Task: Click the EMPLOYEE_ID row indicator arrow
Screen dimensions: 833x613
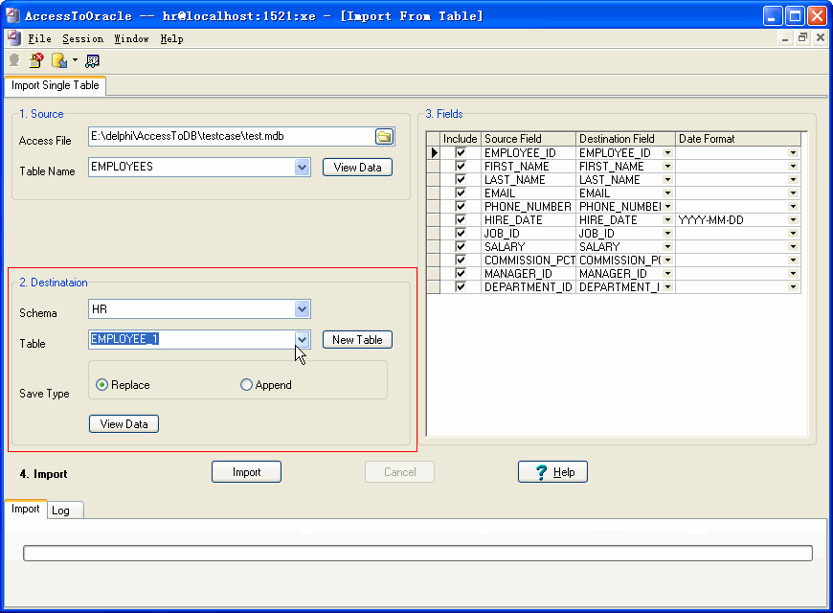Action: (434, 153)
